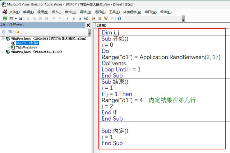Open the Properties Window toolbar icon
Image resolution: width=230 pixels, height=153 pixels.
[100, 18]
